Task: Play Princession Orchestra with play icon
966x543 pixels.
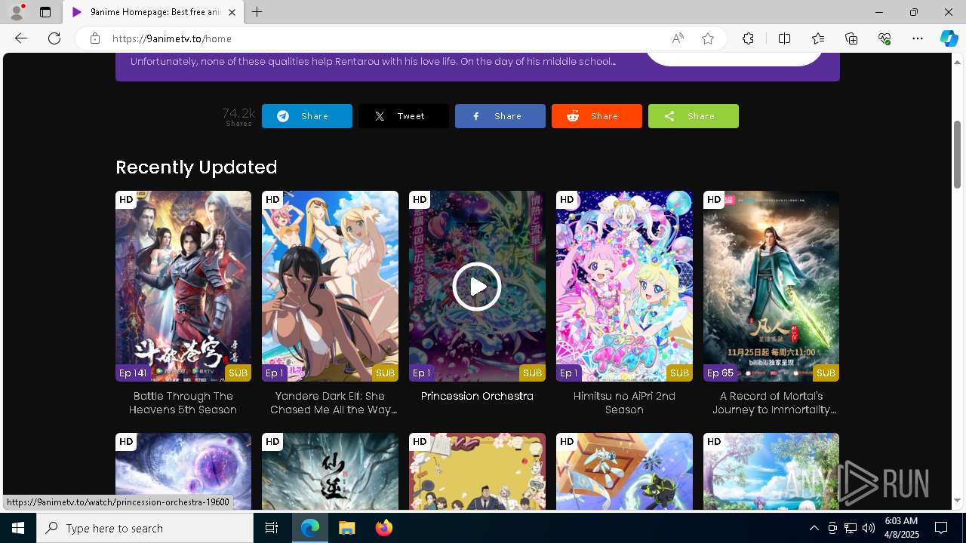Action: (x=477, y=287)
